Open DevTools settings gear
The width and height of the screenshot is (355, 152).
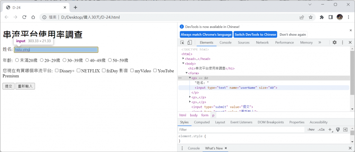(x=335, y=42)
